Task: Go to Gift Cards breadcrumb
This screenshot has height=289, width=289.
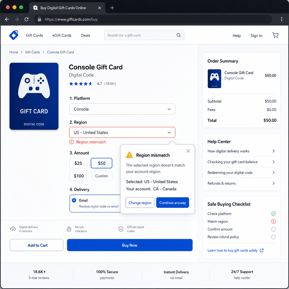Action: coord(33,52)
